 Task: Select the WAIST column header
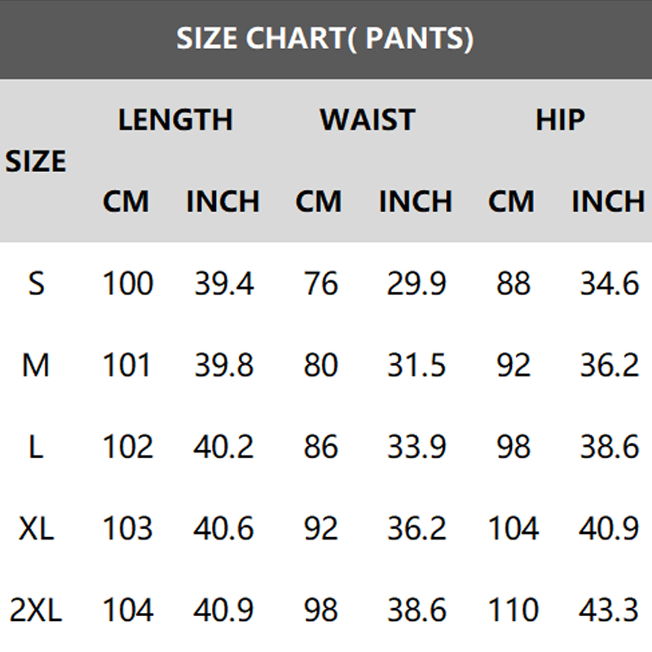tap(367, 120)
